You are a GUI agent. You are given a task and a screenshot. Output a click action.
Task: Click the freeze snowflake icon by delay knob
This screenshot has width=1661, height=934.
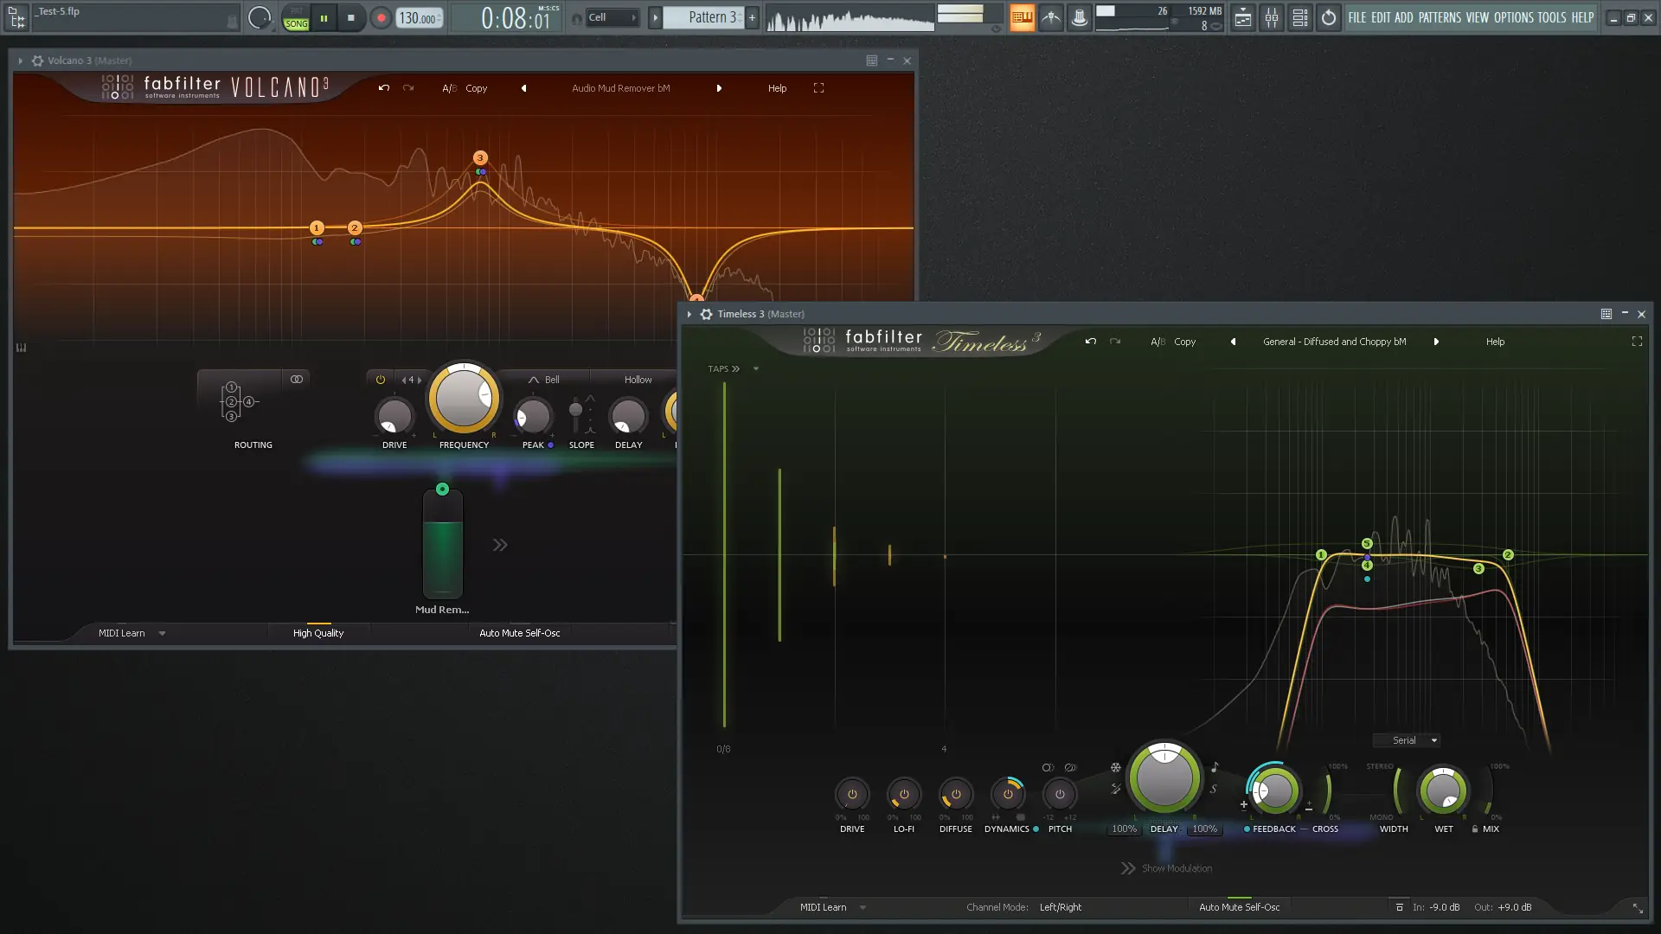(1116, 767)
